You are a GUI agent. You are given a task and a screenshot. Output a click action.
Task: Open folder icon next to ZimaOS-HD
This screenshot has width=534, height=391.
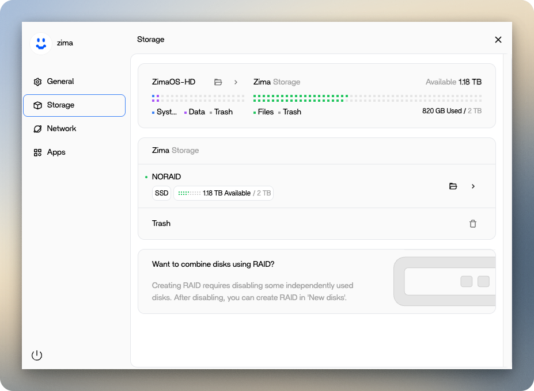click(x=218, y=82)
